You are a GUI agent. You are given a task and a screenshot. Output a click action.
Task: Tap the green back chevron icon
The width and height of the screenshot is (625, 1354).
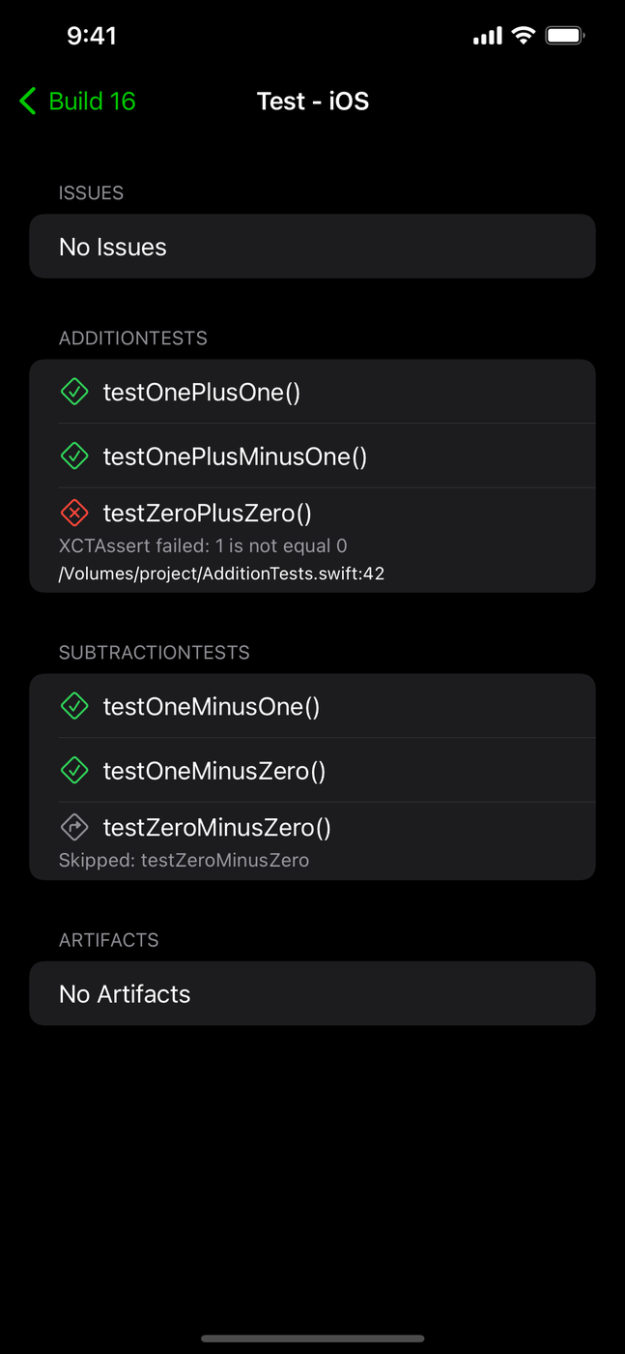click(x=28, y=101)
